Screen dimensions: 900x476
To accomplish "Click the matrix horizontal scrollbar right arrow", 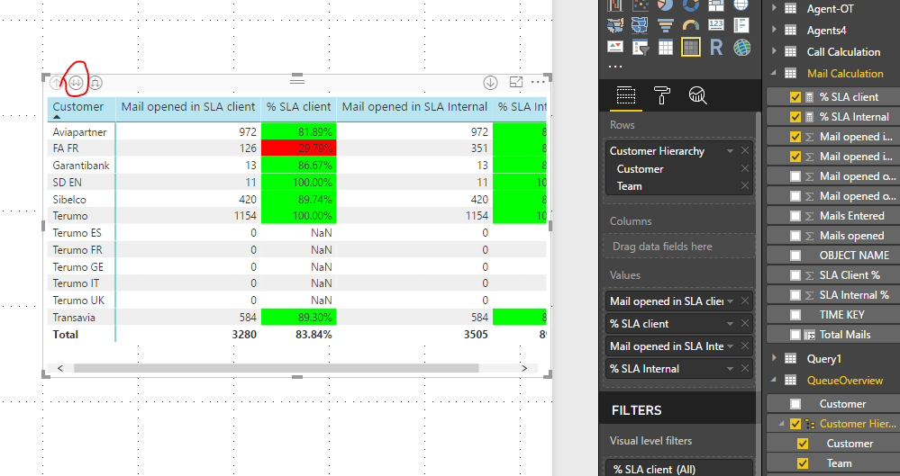I will tap(524, 368).
